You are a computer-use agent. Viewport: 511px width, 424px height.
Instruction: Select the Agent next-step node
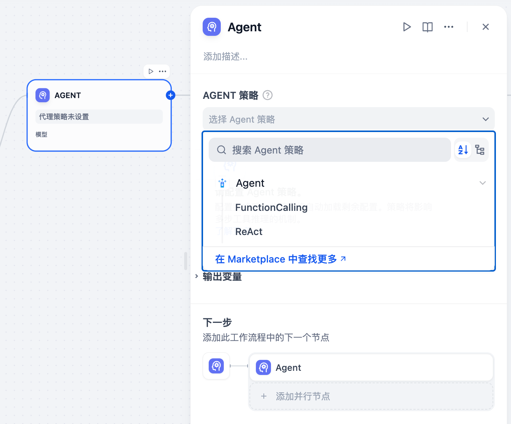click(x=371, y=367)
